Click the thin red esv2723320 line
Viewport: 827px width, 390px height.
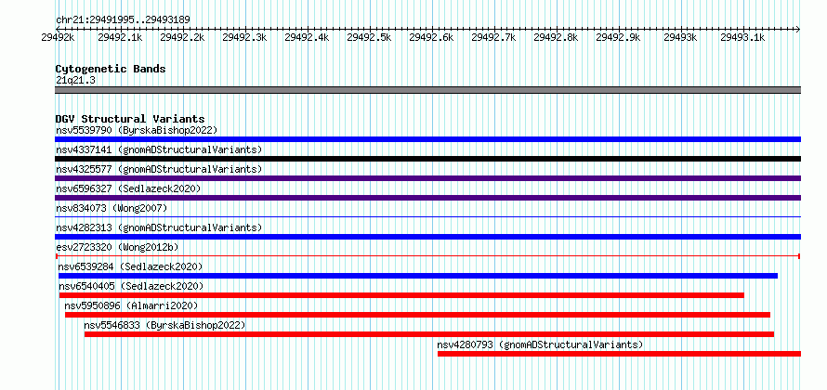tap(427, 256)
